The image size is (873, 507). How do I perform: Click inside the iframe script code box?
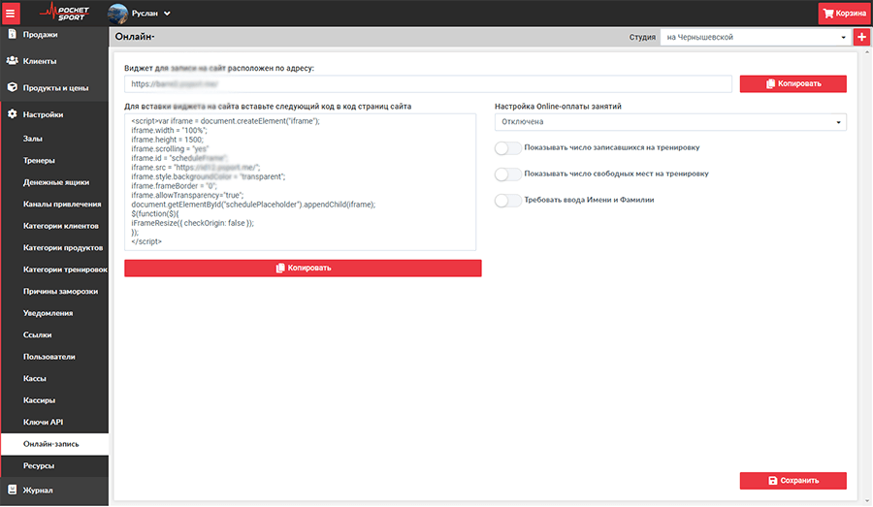tap(300, 182)
